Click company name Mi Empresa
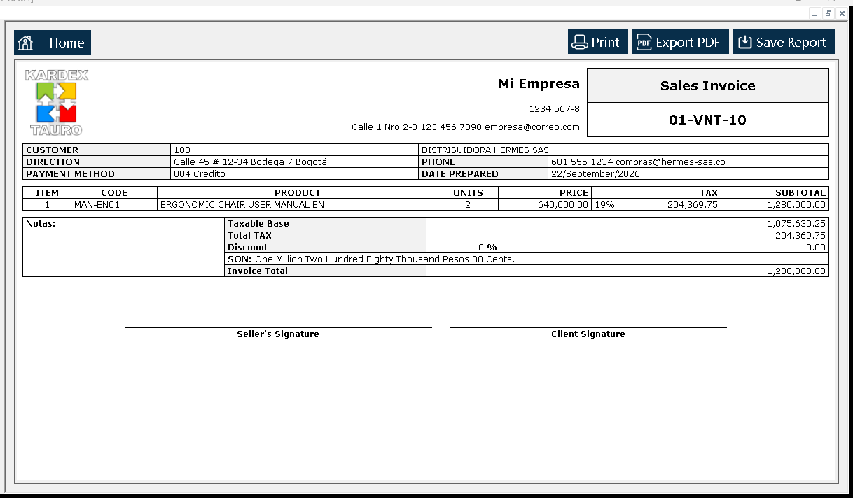The width and height of the screenshot is (853, 498). [539, 84]
